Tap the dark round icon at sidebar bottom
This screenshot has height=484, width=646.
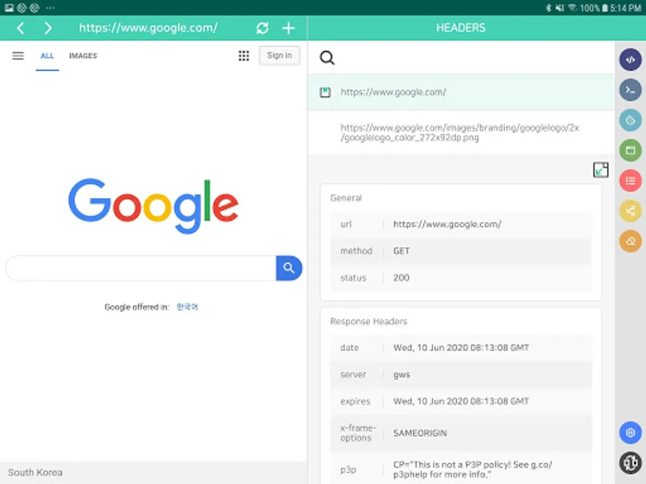[630, 462]
